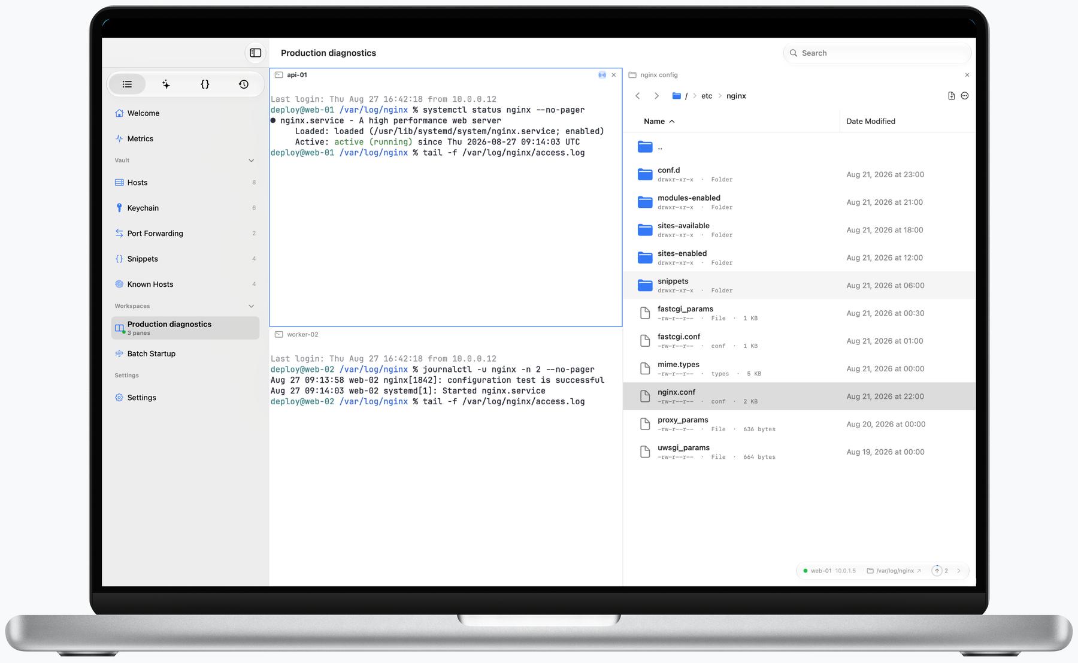This screenshot has width=1078, height=663.
Task: Click the upload file icon in nginx pane
Action: 952,96
